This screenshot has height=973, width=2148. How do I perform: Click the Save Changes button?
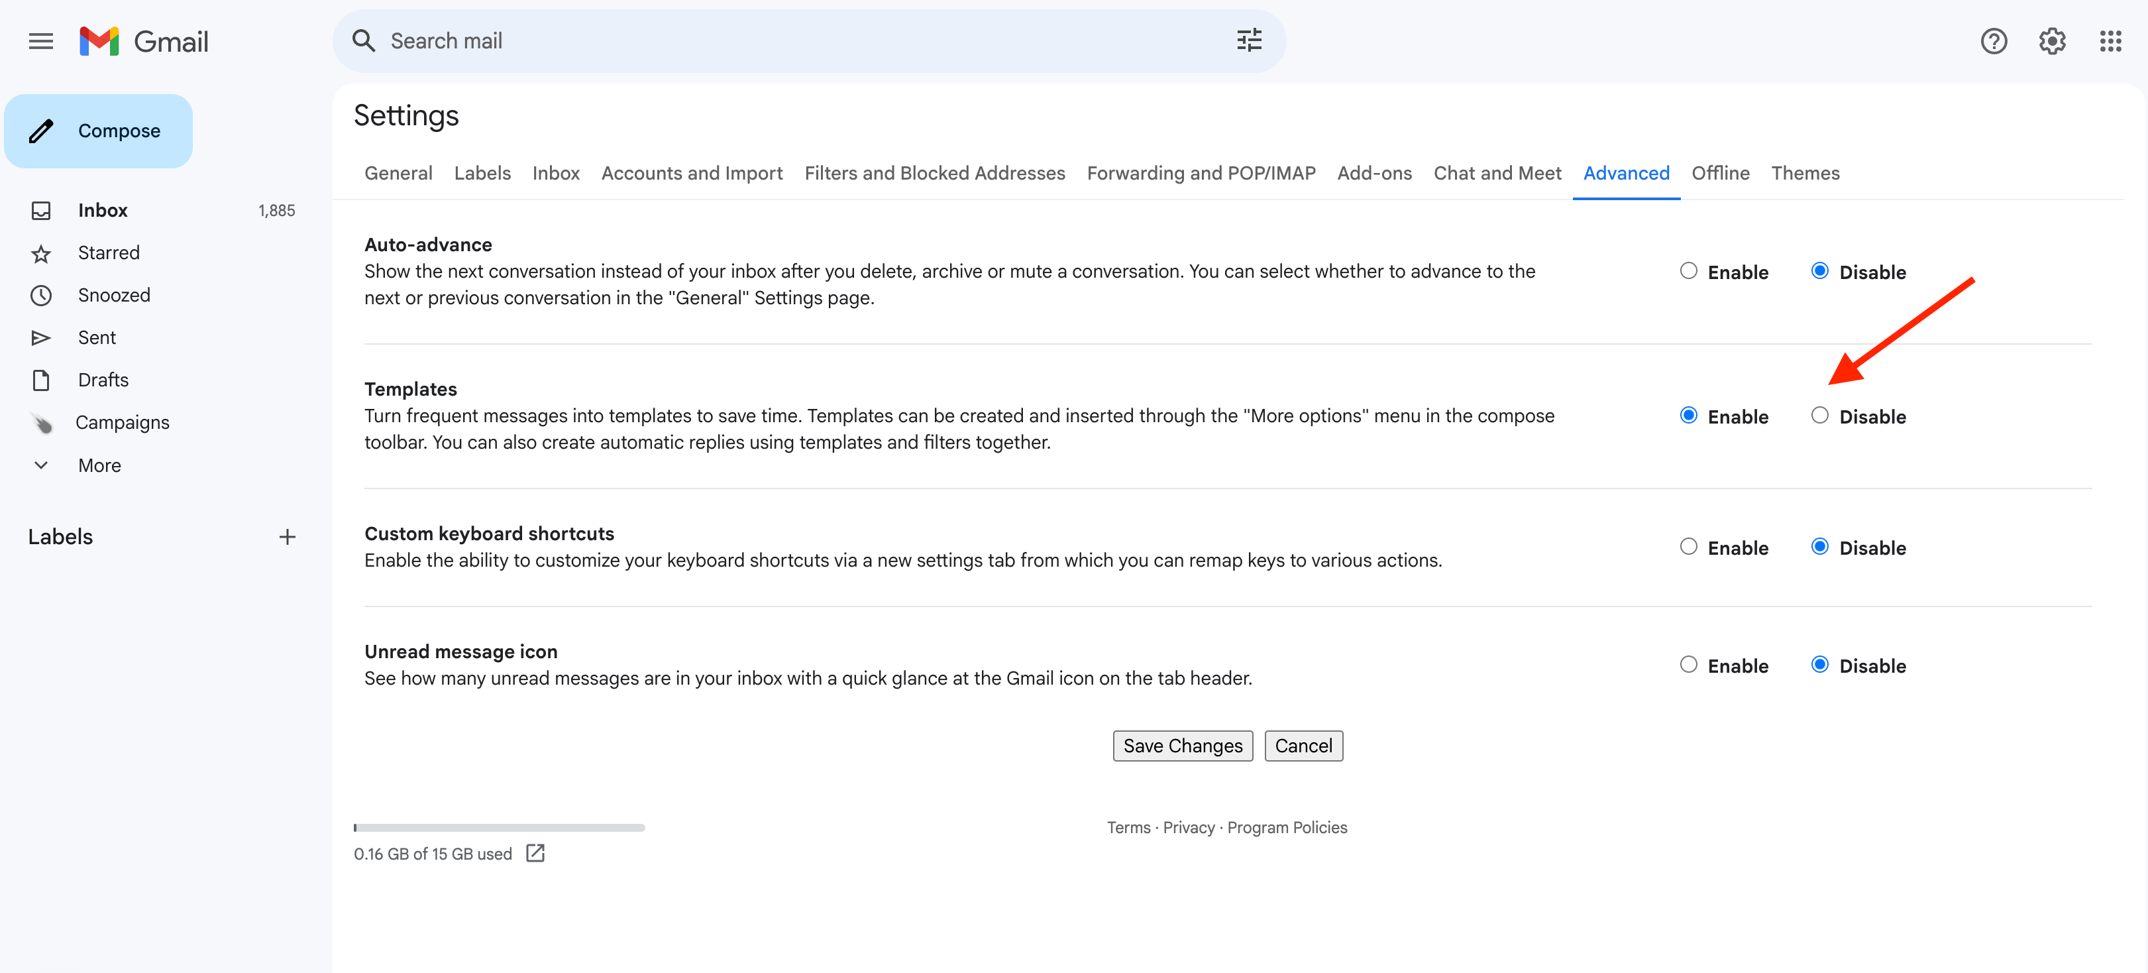[1181, 745]
